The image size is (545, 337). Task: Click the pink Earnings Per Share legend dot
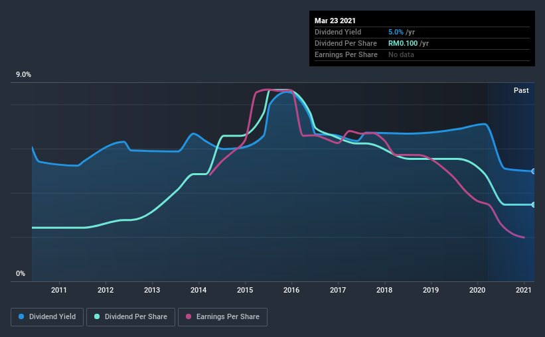point(189,316)
